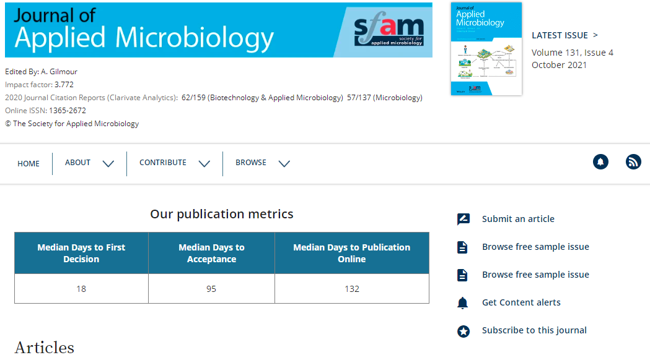650x355 pixels.
Task: Click the first Browse free sample issue document icon
Action: 463,247
